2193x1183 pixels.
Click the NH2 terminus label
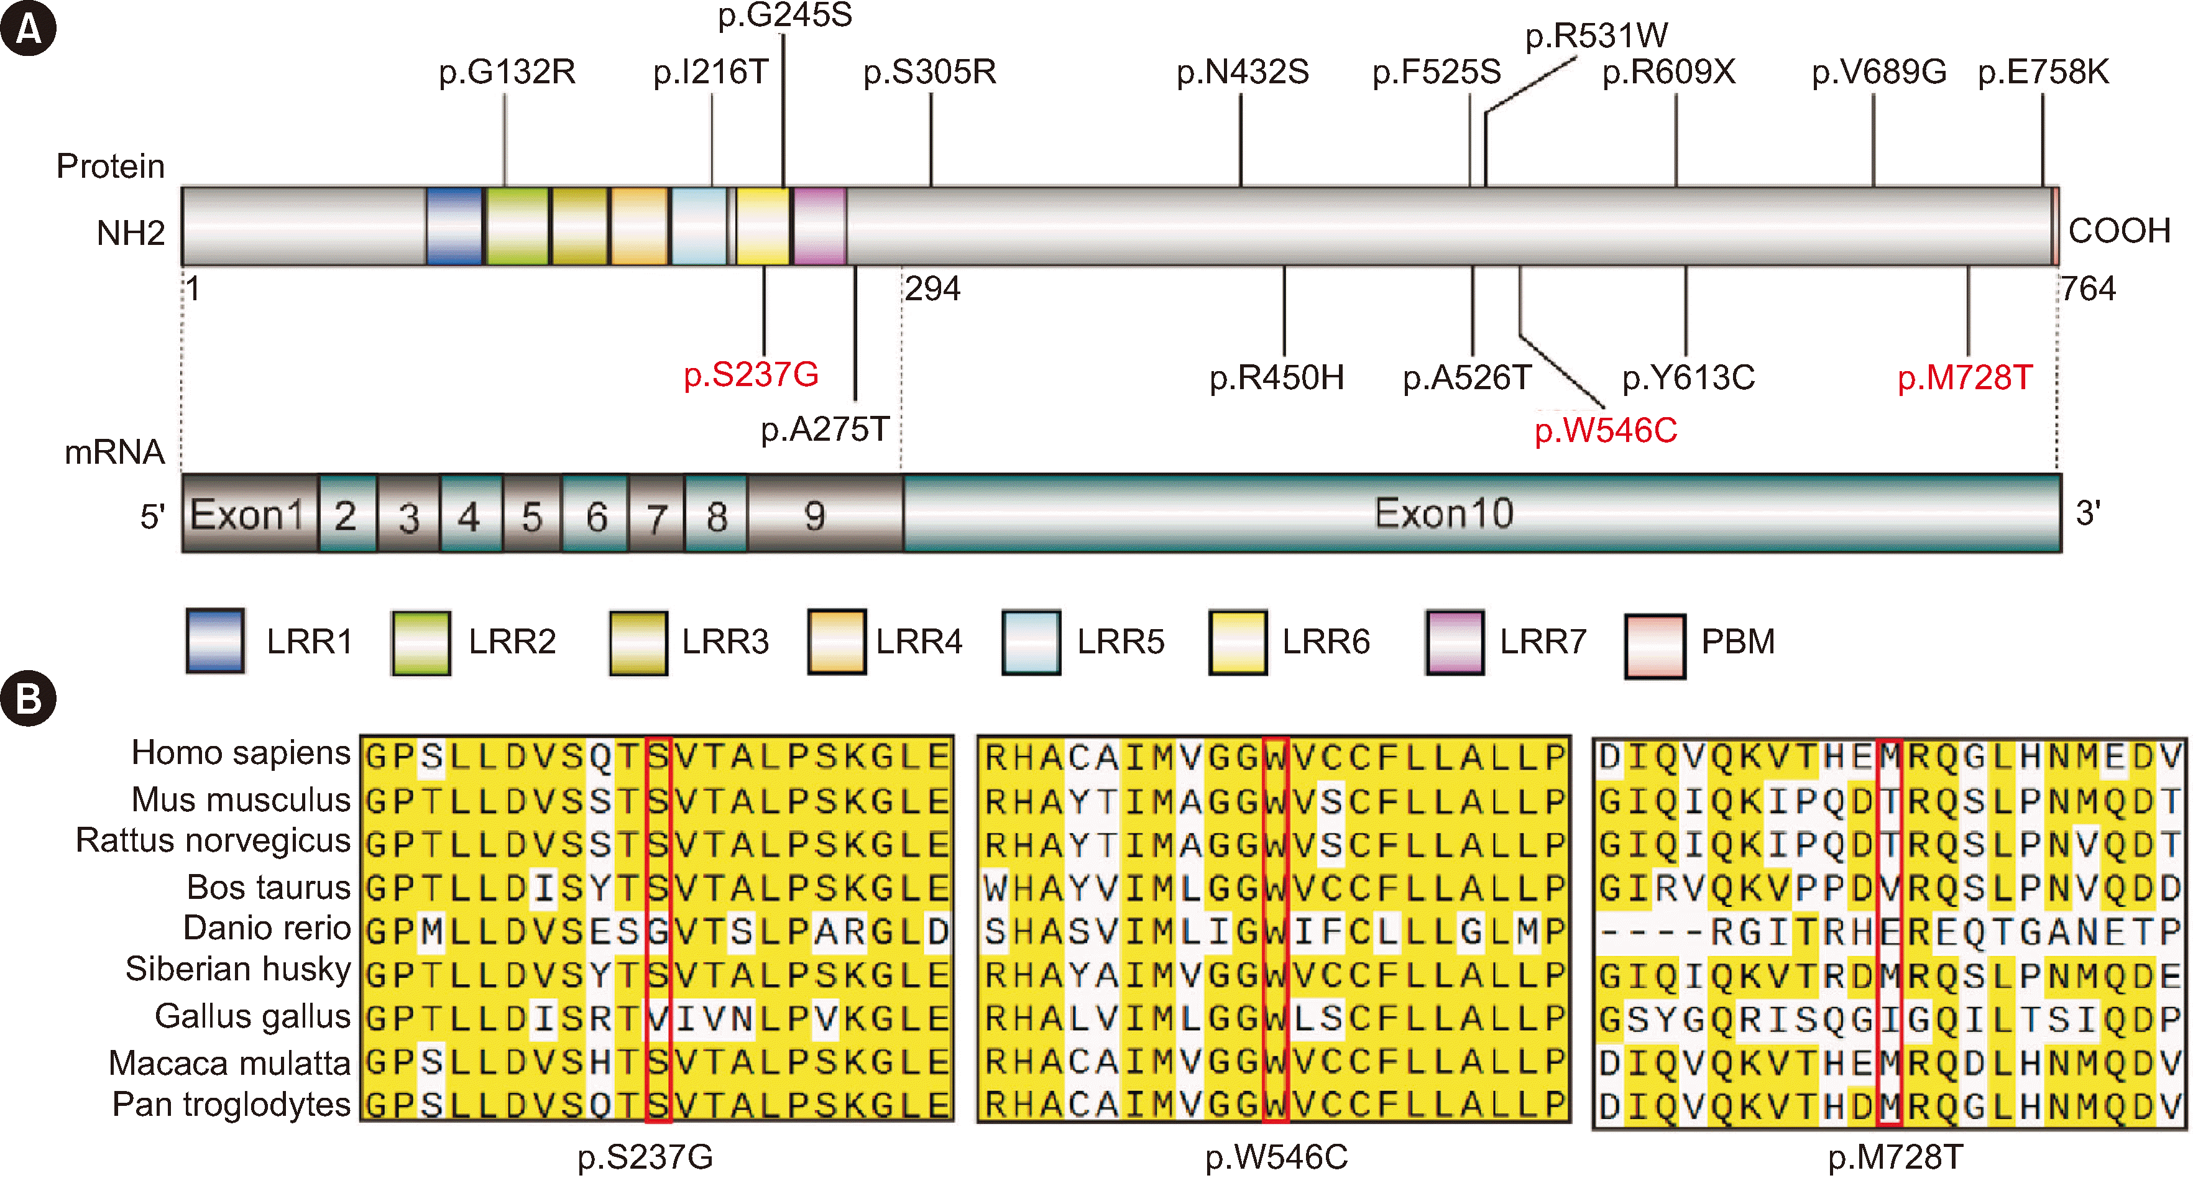[x=131, y=232]
